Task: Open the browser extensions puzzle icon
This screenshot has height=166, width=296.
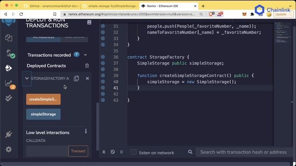Action: (x=252, y=14)
